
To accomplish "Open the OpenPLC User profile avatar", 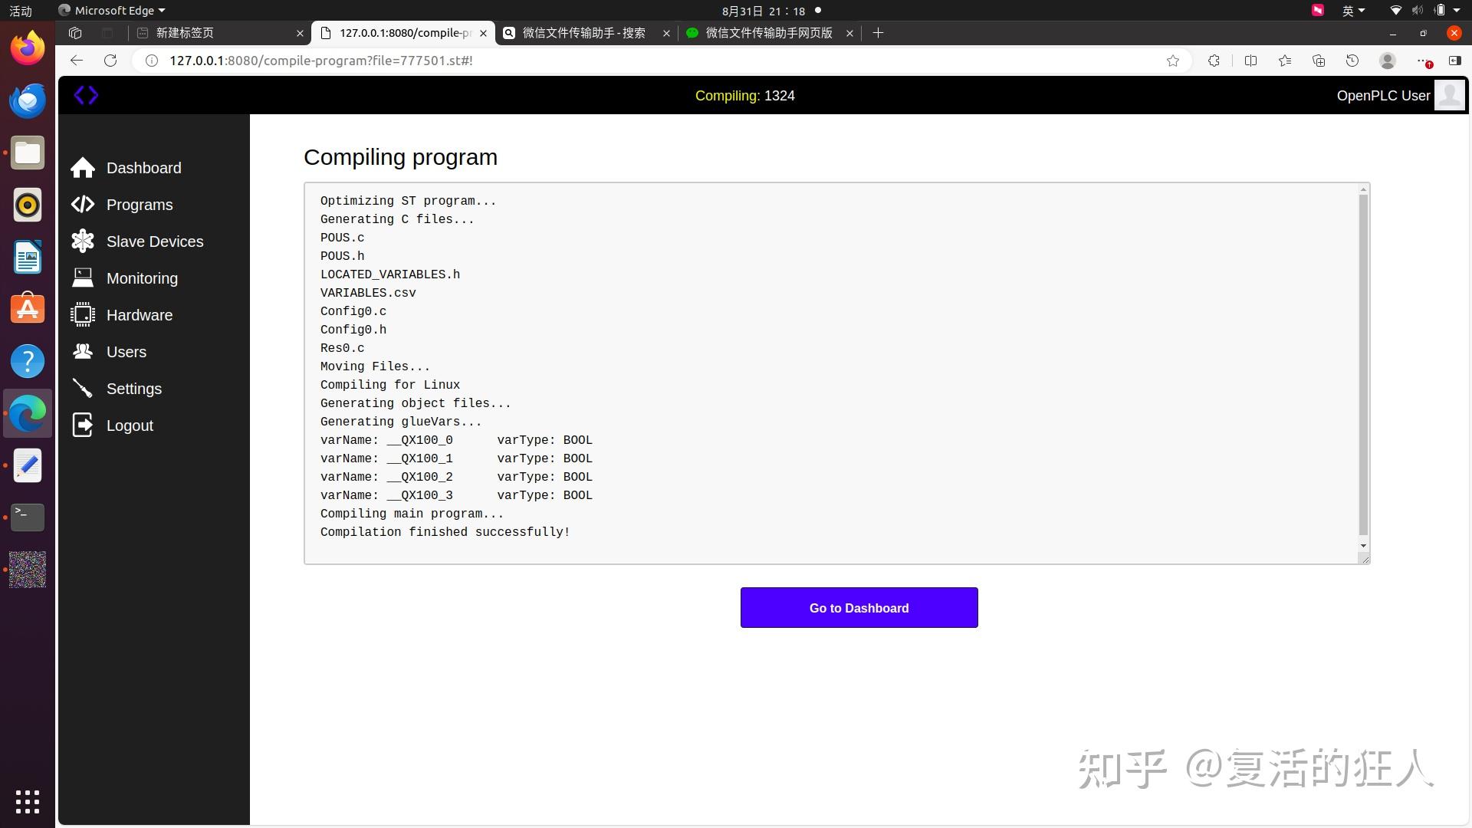I will click(1449, 95).
